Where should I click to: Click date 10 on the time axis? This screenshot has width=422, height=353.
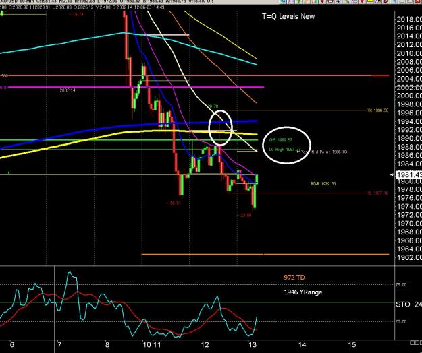point(147,344)
